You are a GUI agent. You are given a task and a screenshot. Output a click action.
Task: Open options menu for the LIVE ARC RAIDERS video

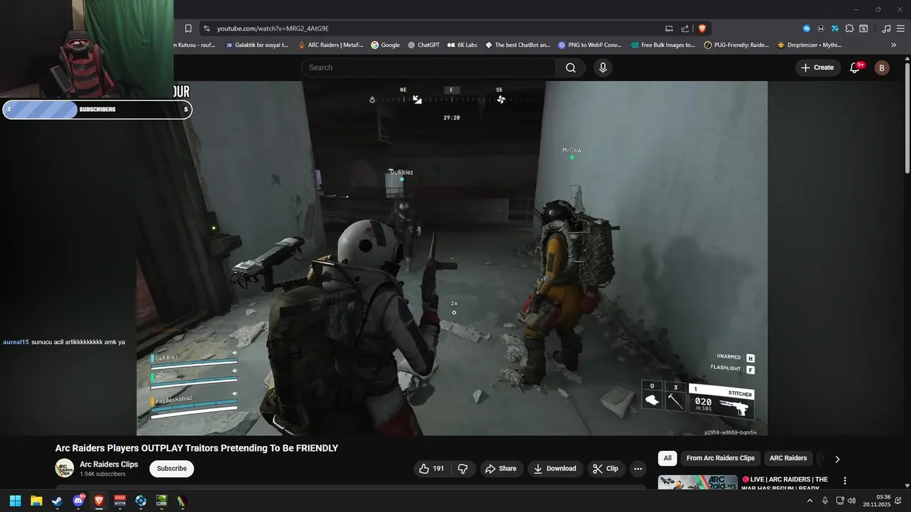(x=845, y=481)
